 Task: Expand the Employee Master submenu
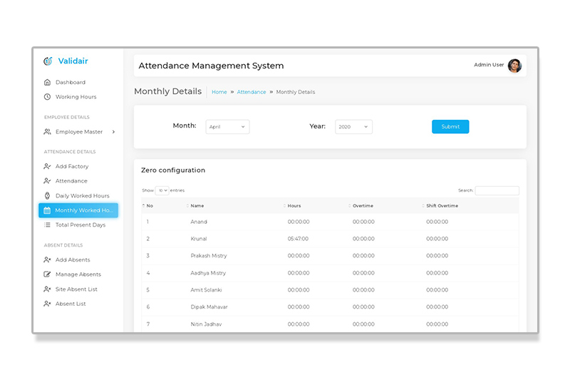113,132
